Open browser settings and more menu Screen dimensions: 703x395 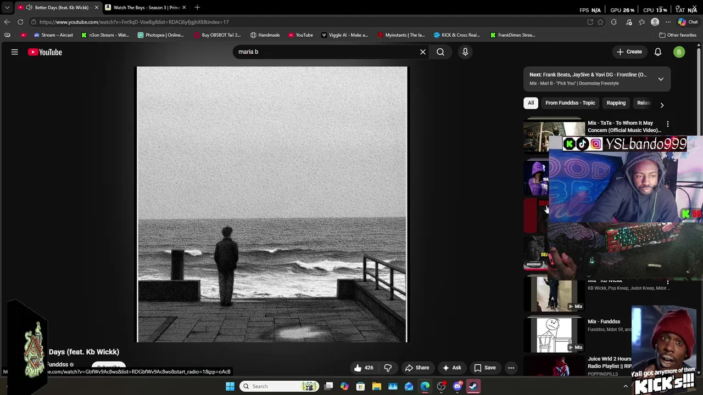(x=668, y=22)
